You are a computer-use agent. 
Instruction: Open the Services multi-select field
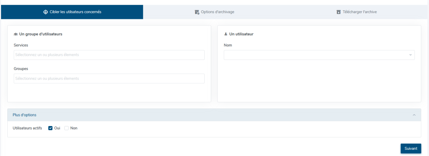109,55
